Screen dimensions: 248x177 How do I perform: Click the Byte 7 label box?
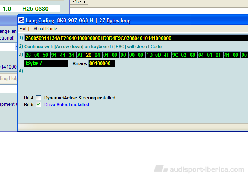pos(46,63)
